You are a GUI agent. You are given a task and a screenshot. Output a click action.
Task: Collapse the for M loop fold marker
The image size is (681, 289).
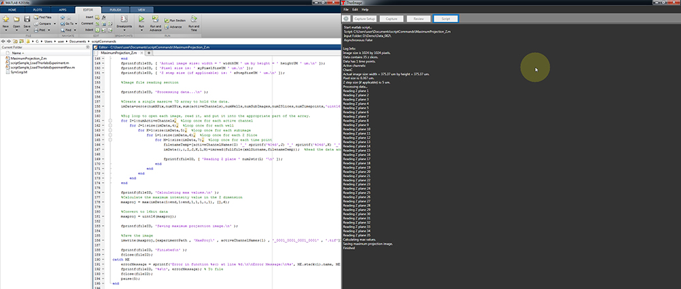[110, 140]
